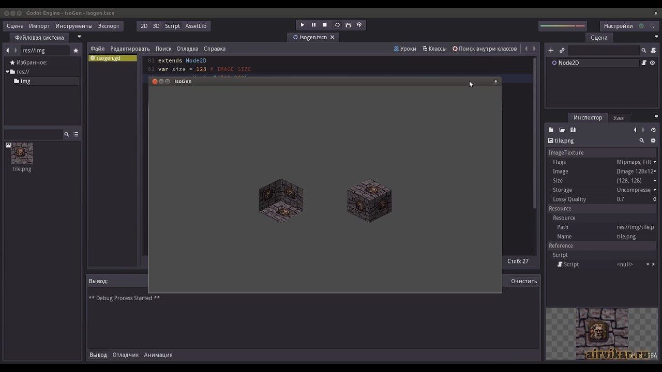The width and height of the screenshot is (662, 372).
Task: Create a new resource in Inspector
Action: (x=551, y=130)
